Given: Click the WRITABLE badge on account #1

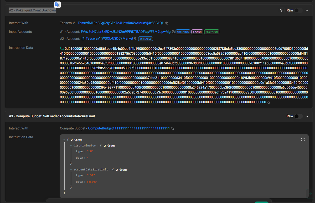Looking at the screenshot, I should pyautogui.click(x=183, y=32).
